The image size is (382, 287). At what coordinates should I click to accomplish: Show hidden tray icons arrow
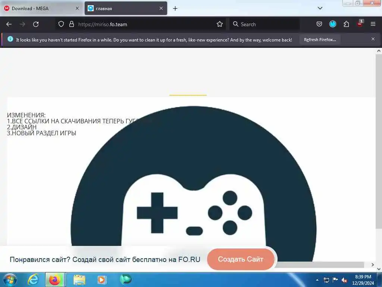coord(317,280)
